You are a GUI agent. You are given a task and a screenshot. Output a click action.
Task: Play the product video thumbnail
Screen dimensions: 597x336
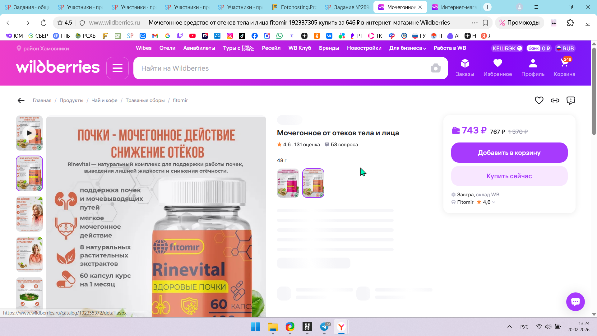click(29, 133)
